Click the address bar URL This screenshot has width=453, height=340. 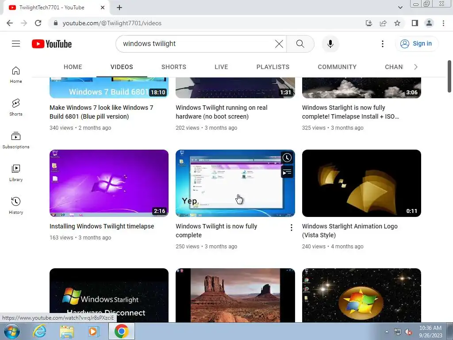[x=112, y=23]
